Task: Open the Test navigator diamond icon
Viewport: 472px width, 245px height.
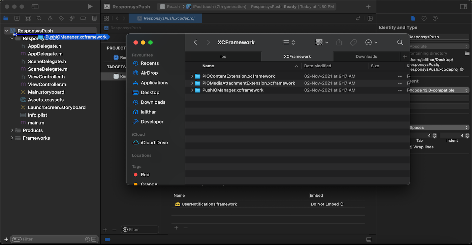Action: coord(61,18)
